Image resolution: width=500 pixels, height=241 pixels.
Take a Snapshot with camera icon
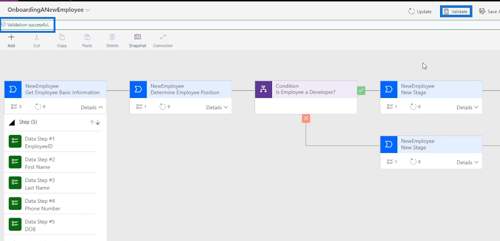tap(137, 37)
